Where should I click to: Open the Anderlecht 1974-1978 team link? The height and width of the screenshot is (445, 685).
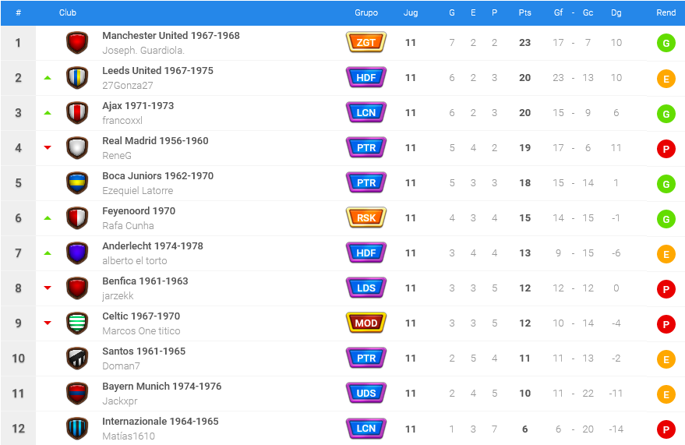153,245
